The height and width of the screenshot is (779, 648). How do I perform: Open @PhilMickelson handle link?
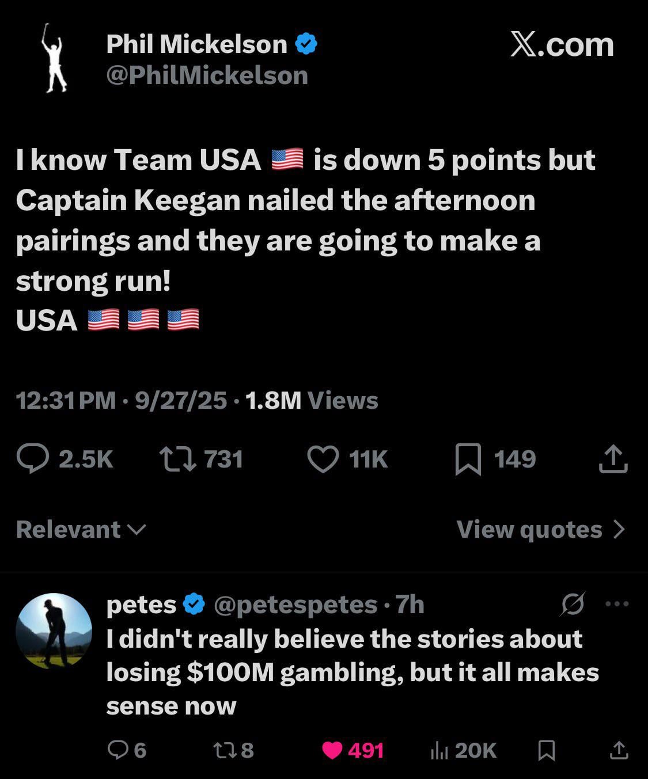coord(207,75)
